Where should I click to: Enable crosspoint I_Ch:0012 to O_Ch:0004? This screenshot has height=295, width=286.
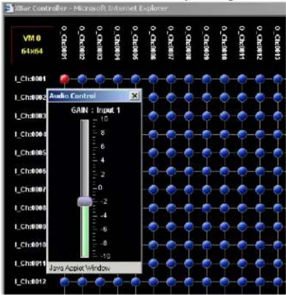click(118, 282)
